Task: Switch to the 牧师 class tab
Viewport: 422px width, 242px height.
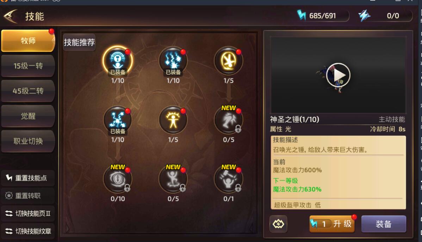Action: click(x=28, y=41)
